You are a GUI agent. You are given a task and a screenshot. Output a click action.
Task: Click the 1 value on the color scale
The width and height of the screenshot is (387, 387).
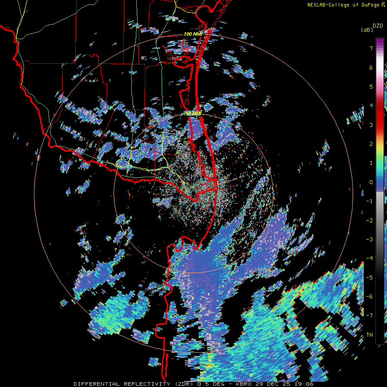coord(371,163)
